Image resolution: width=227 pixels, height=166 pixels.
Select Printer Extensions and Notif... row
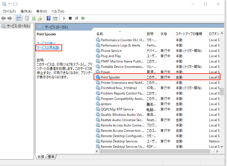[x=158, y=83]
